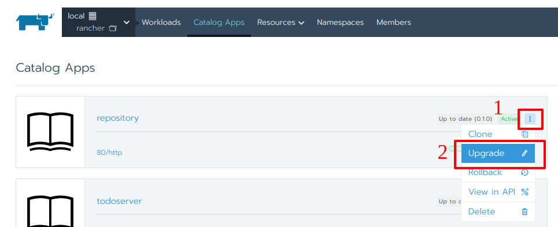
Task: Click the Clone clipboard icon
Action: (524, 134)
